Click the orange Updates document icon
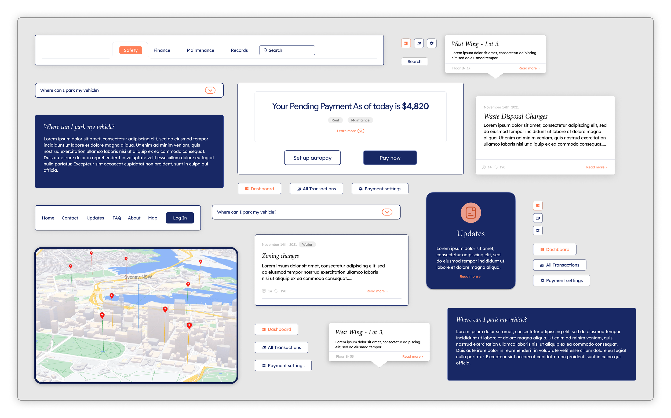The height and width of the screenshot is (418, 671). (471, 213)
